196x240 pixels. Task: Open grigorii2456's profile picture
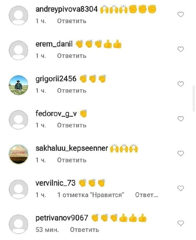(x=19, y=85)
